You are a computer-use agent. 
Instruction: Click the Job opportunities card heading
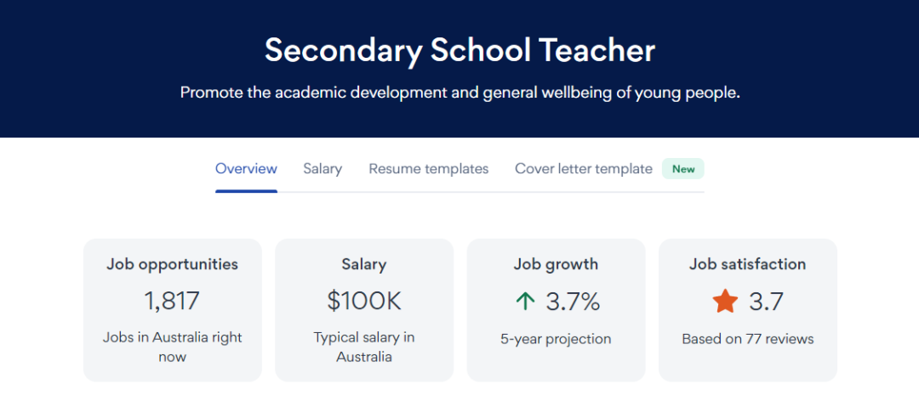pos(172,264)
